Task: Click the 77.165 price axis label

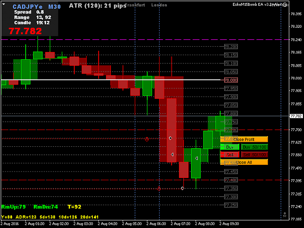Action: click(x=296, y=219)
